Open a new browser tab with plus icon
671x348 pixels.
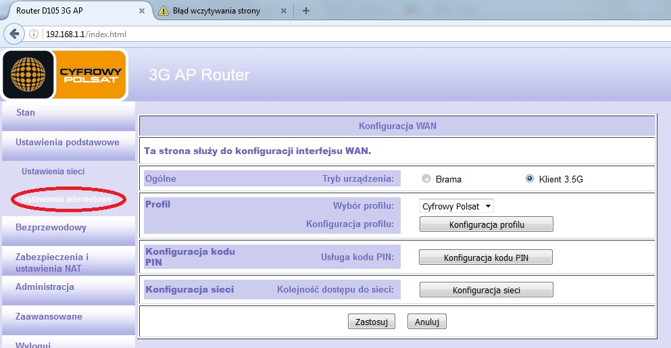coord(306,11)
